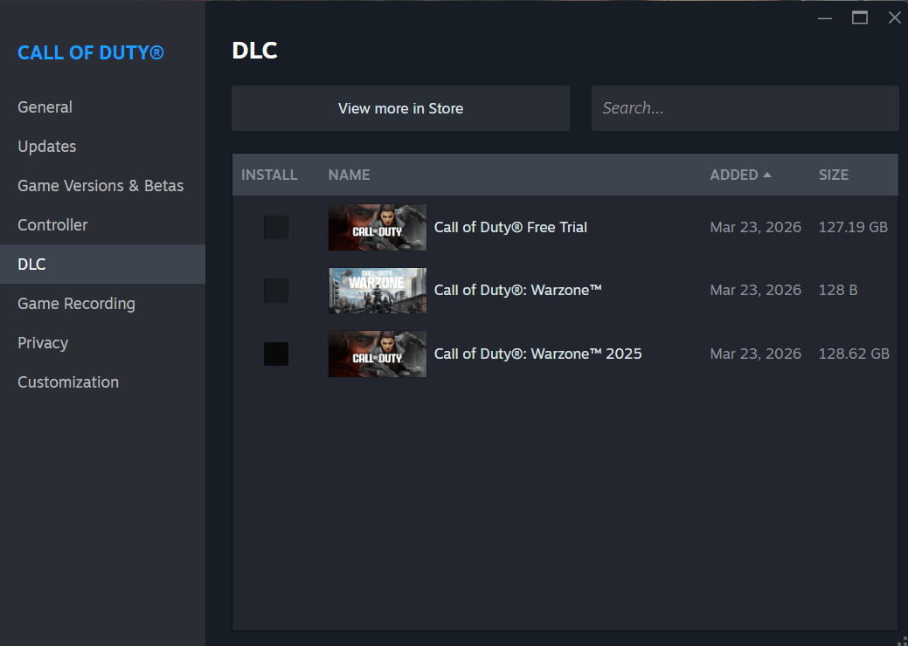This screenshot has width=908, height=646.
Task: Open the Controller settings page
Action: [x=52, y=225]
